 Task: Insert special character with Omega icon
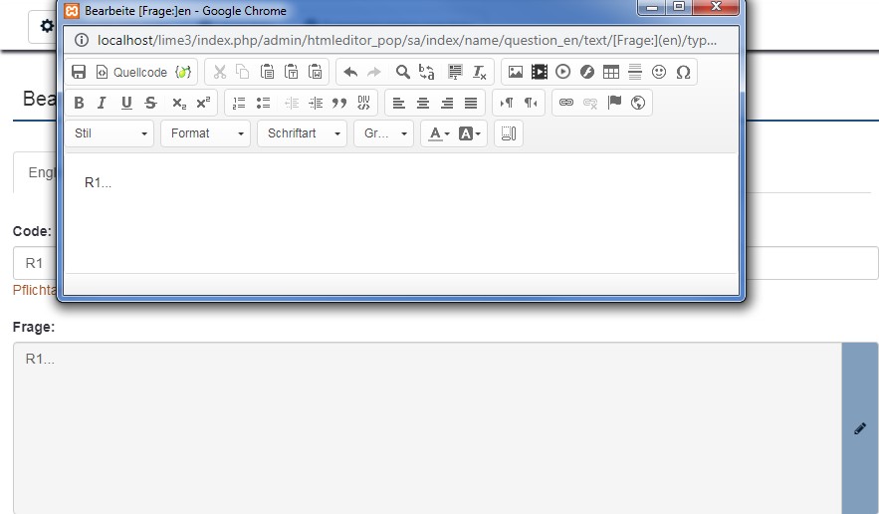[x=683, y=72]
